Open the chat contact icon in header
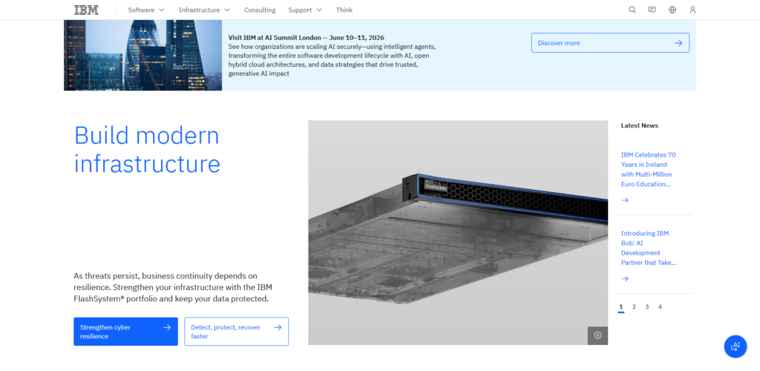 (x=652, y=10)
